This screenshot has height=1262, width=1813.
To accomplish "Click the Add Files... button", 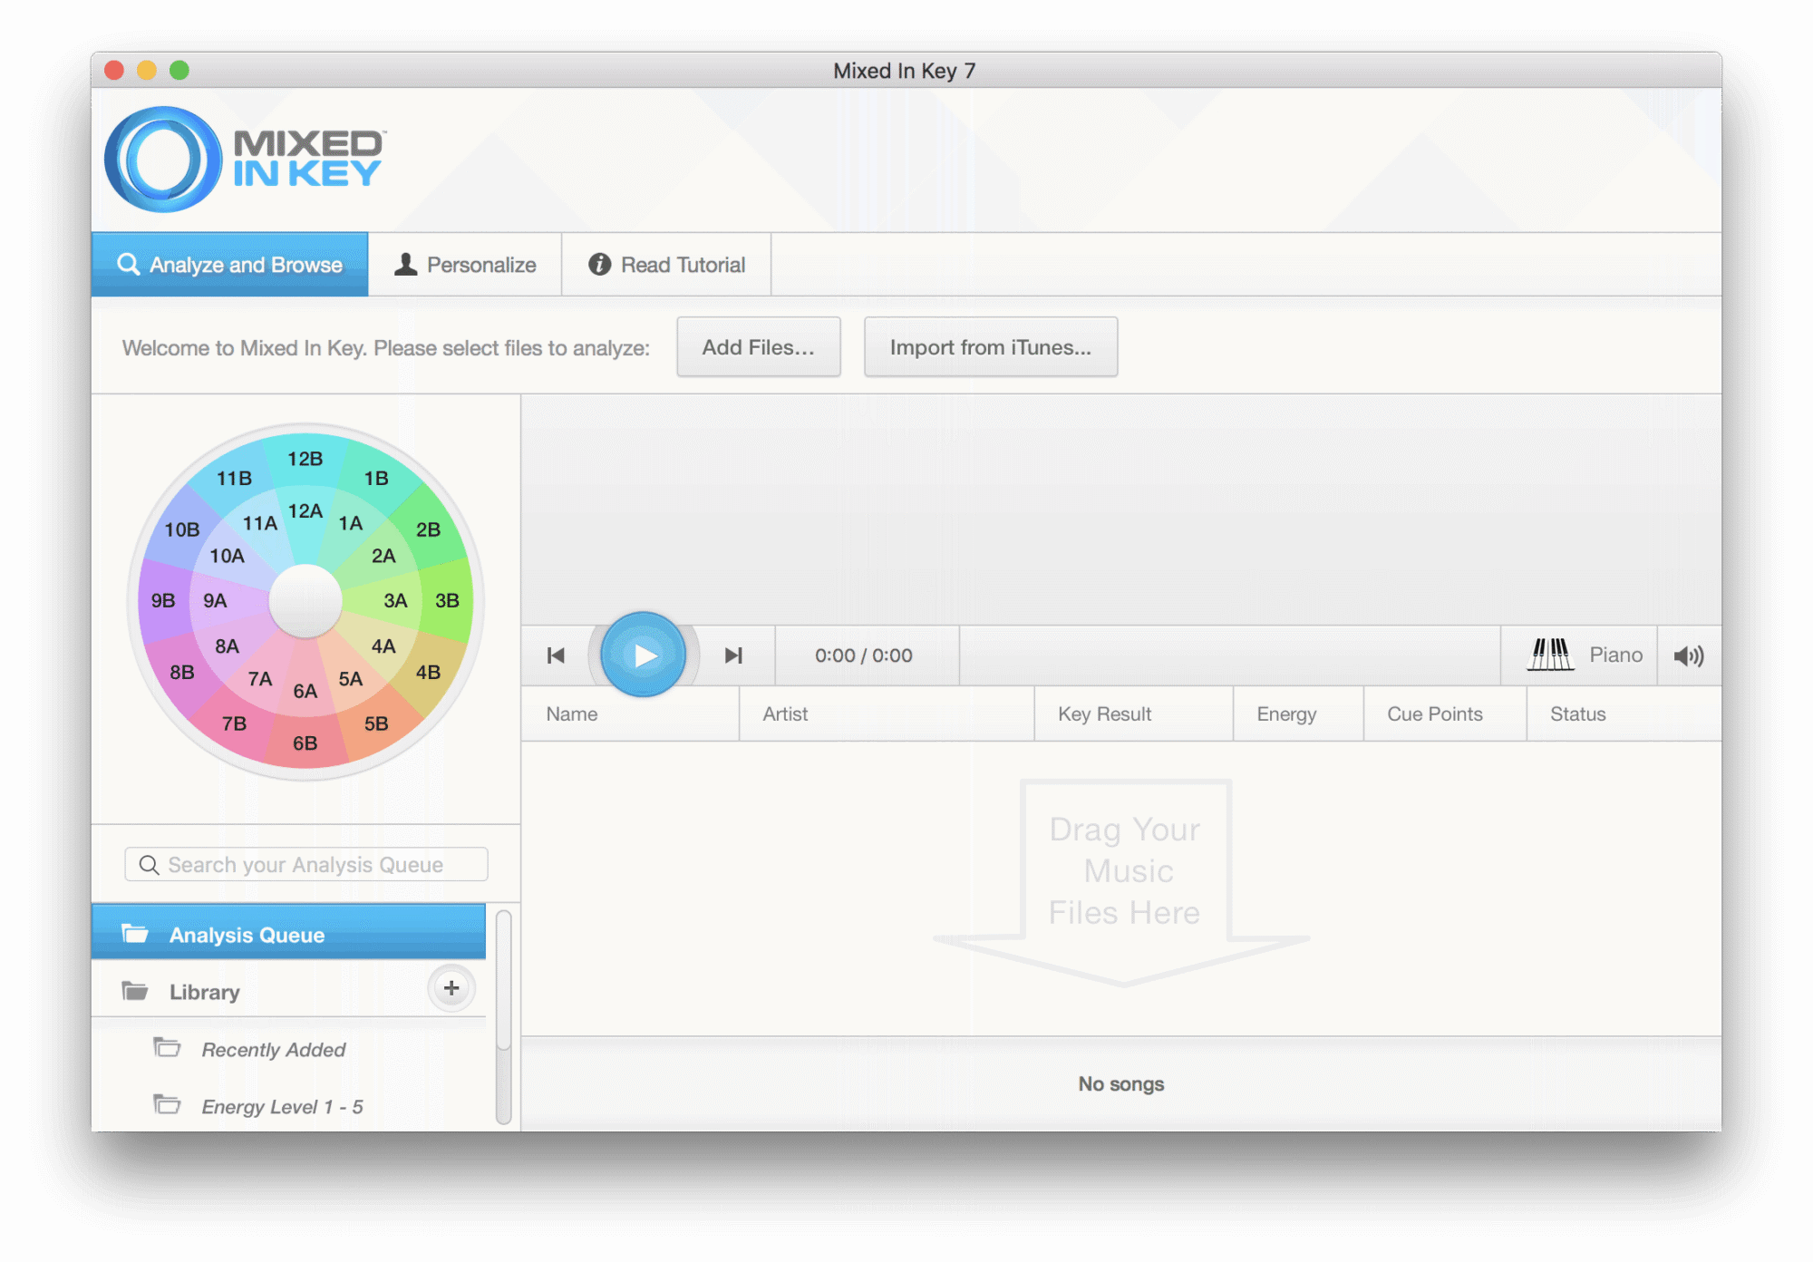I will coord(759,347).
